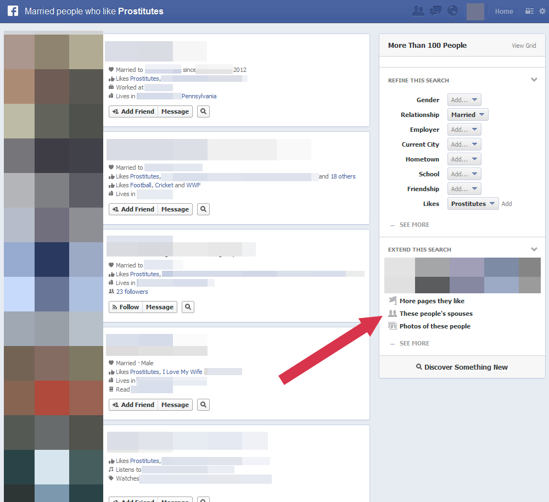Select These people's spouses option
The height and width of the screenshot is (502, 549).
435,314
